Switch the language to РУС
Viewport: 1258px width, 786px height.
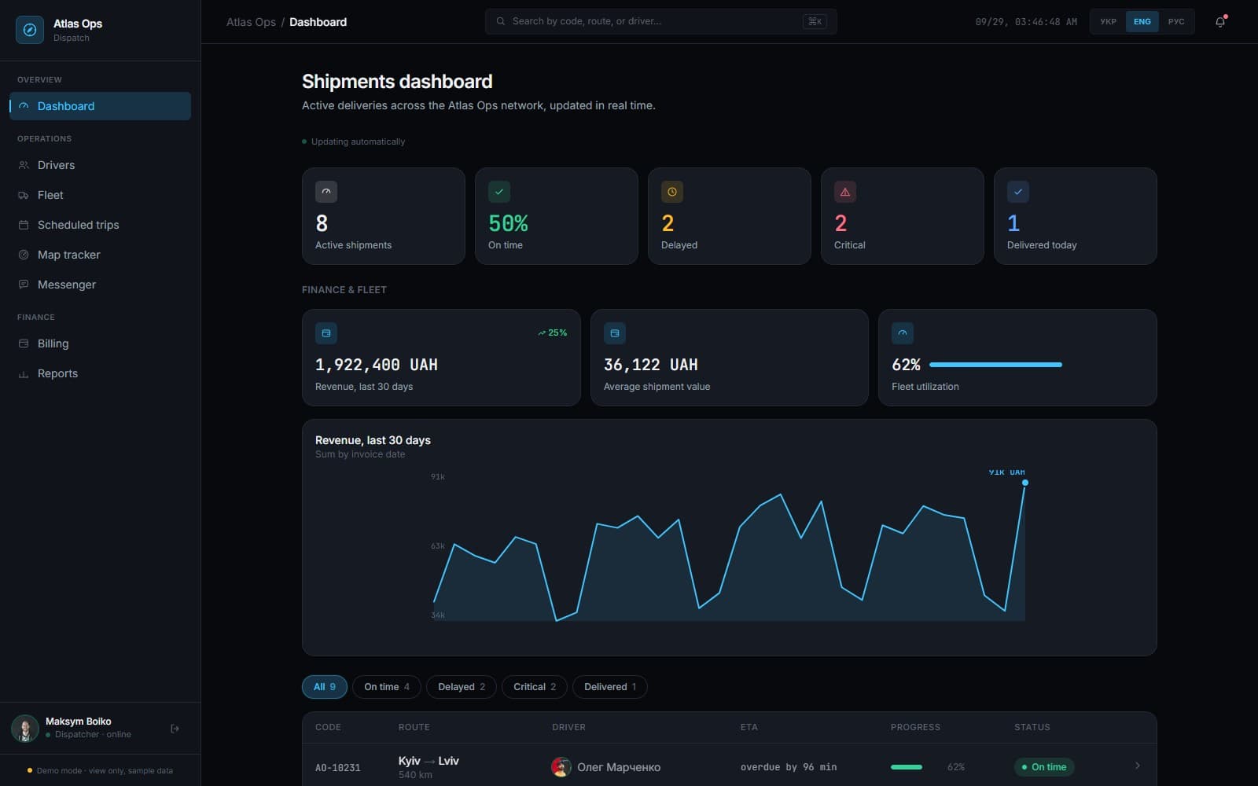click(1176, 22)
